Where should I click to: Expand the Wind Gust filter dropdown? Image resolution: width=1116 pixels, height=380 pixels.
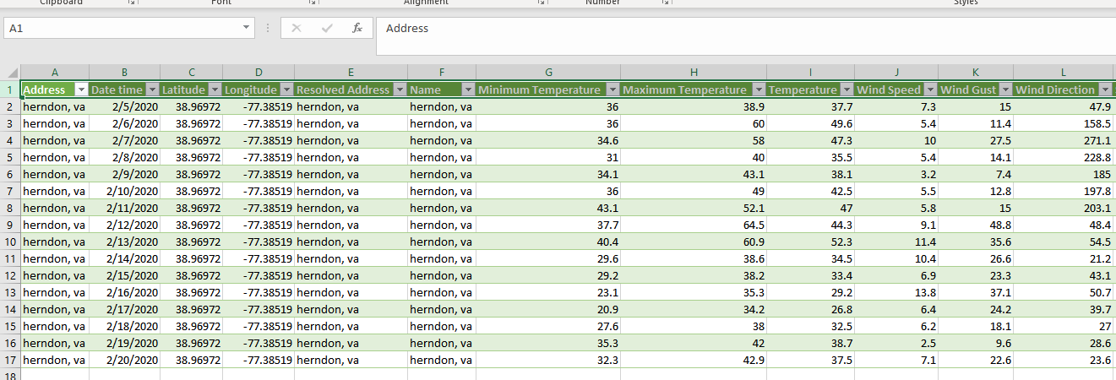coord(1004,90)
